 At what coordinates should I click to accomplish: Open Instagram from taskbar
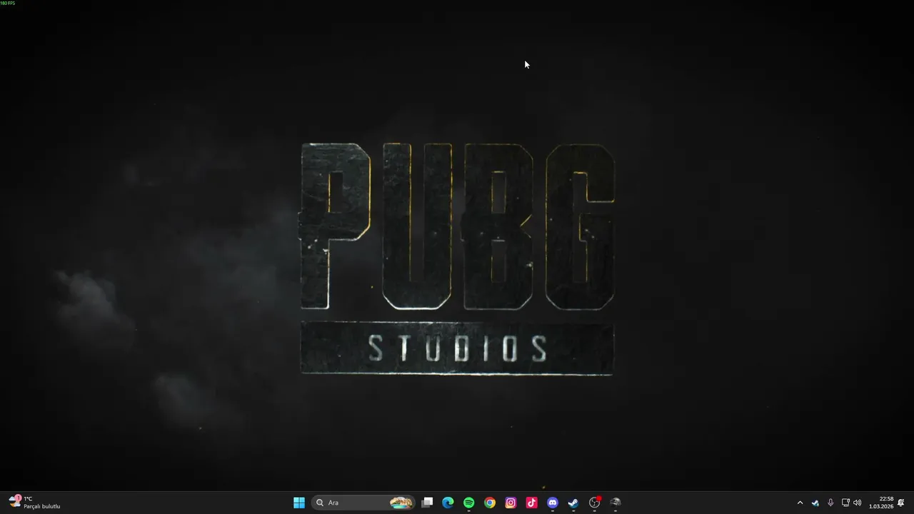(511, 503)
